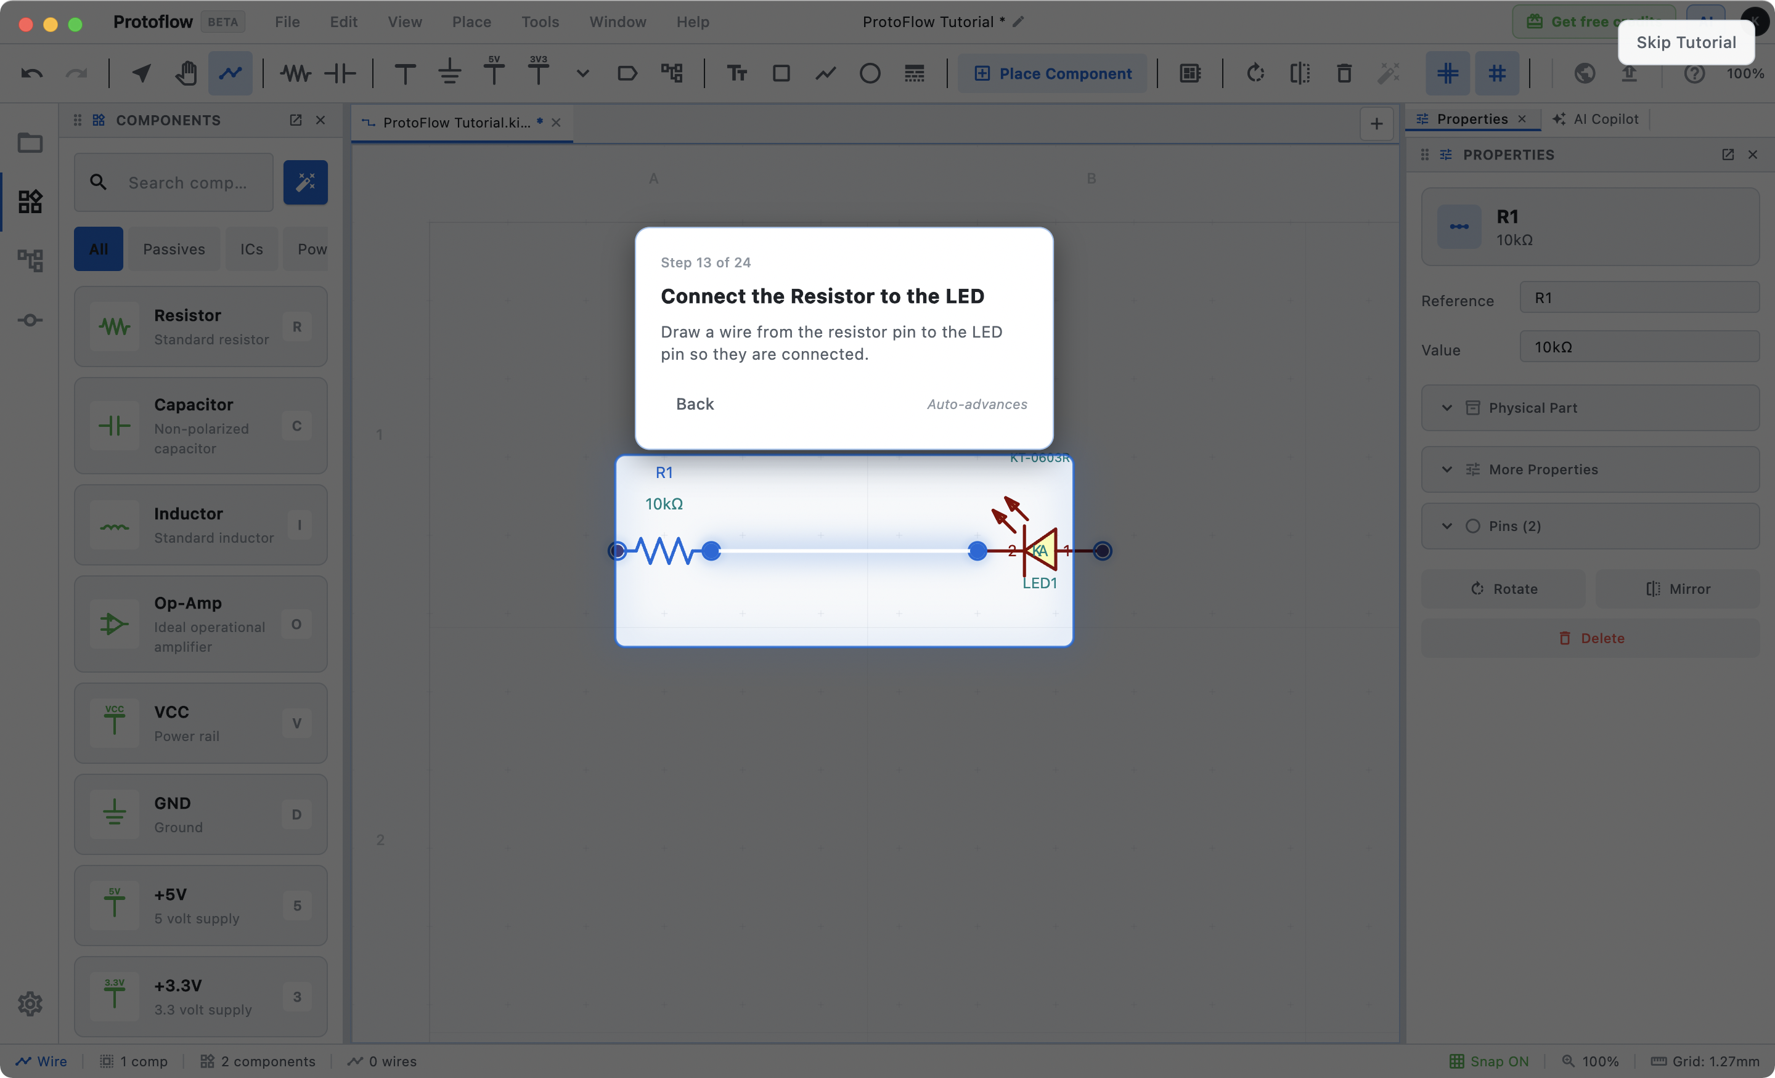Open the Place menu
The width and height of the screenshot is (1775, 1078).
(472, 22)
